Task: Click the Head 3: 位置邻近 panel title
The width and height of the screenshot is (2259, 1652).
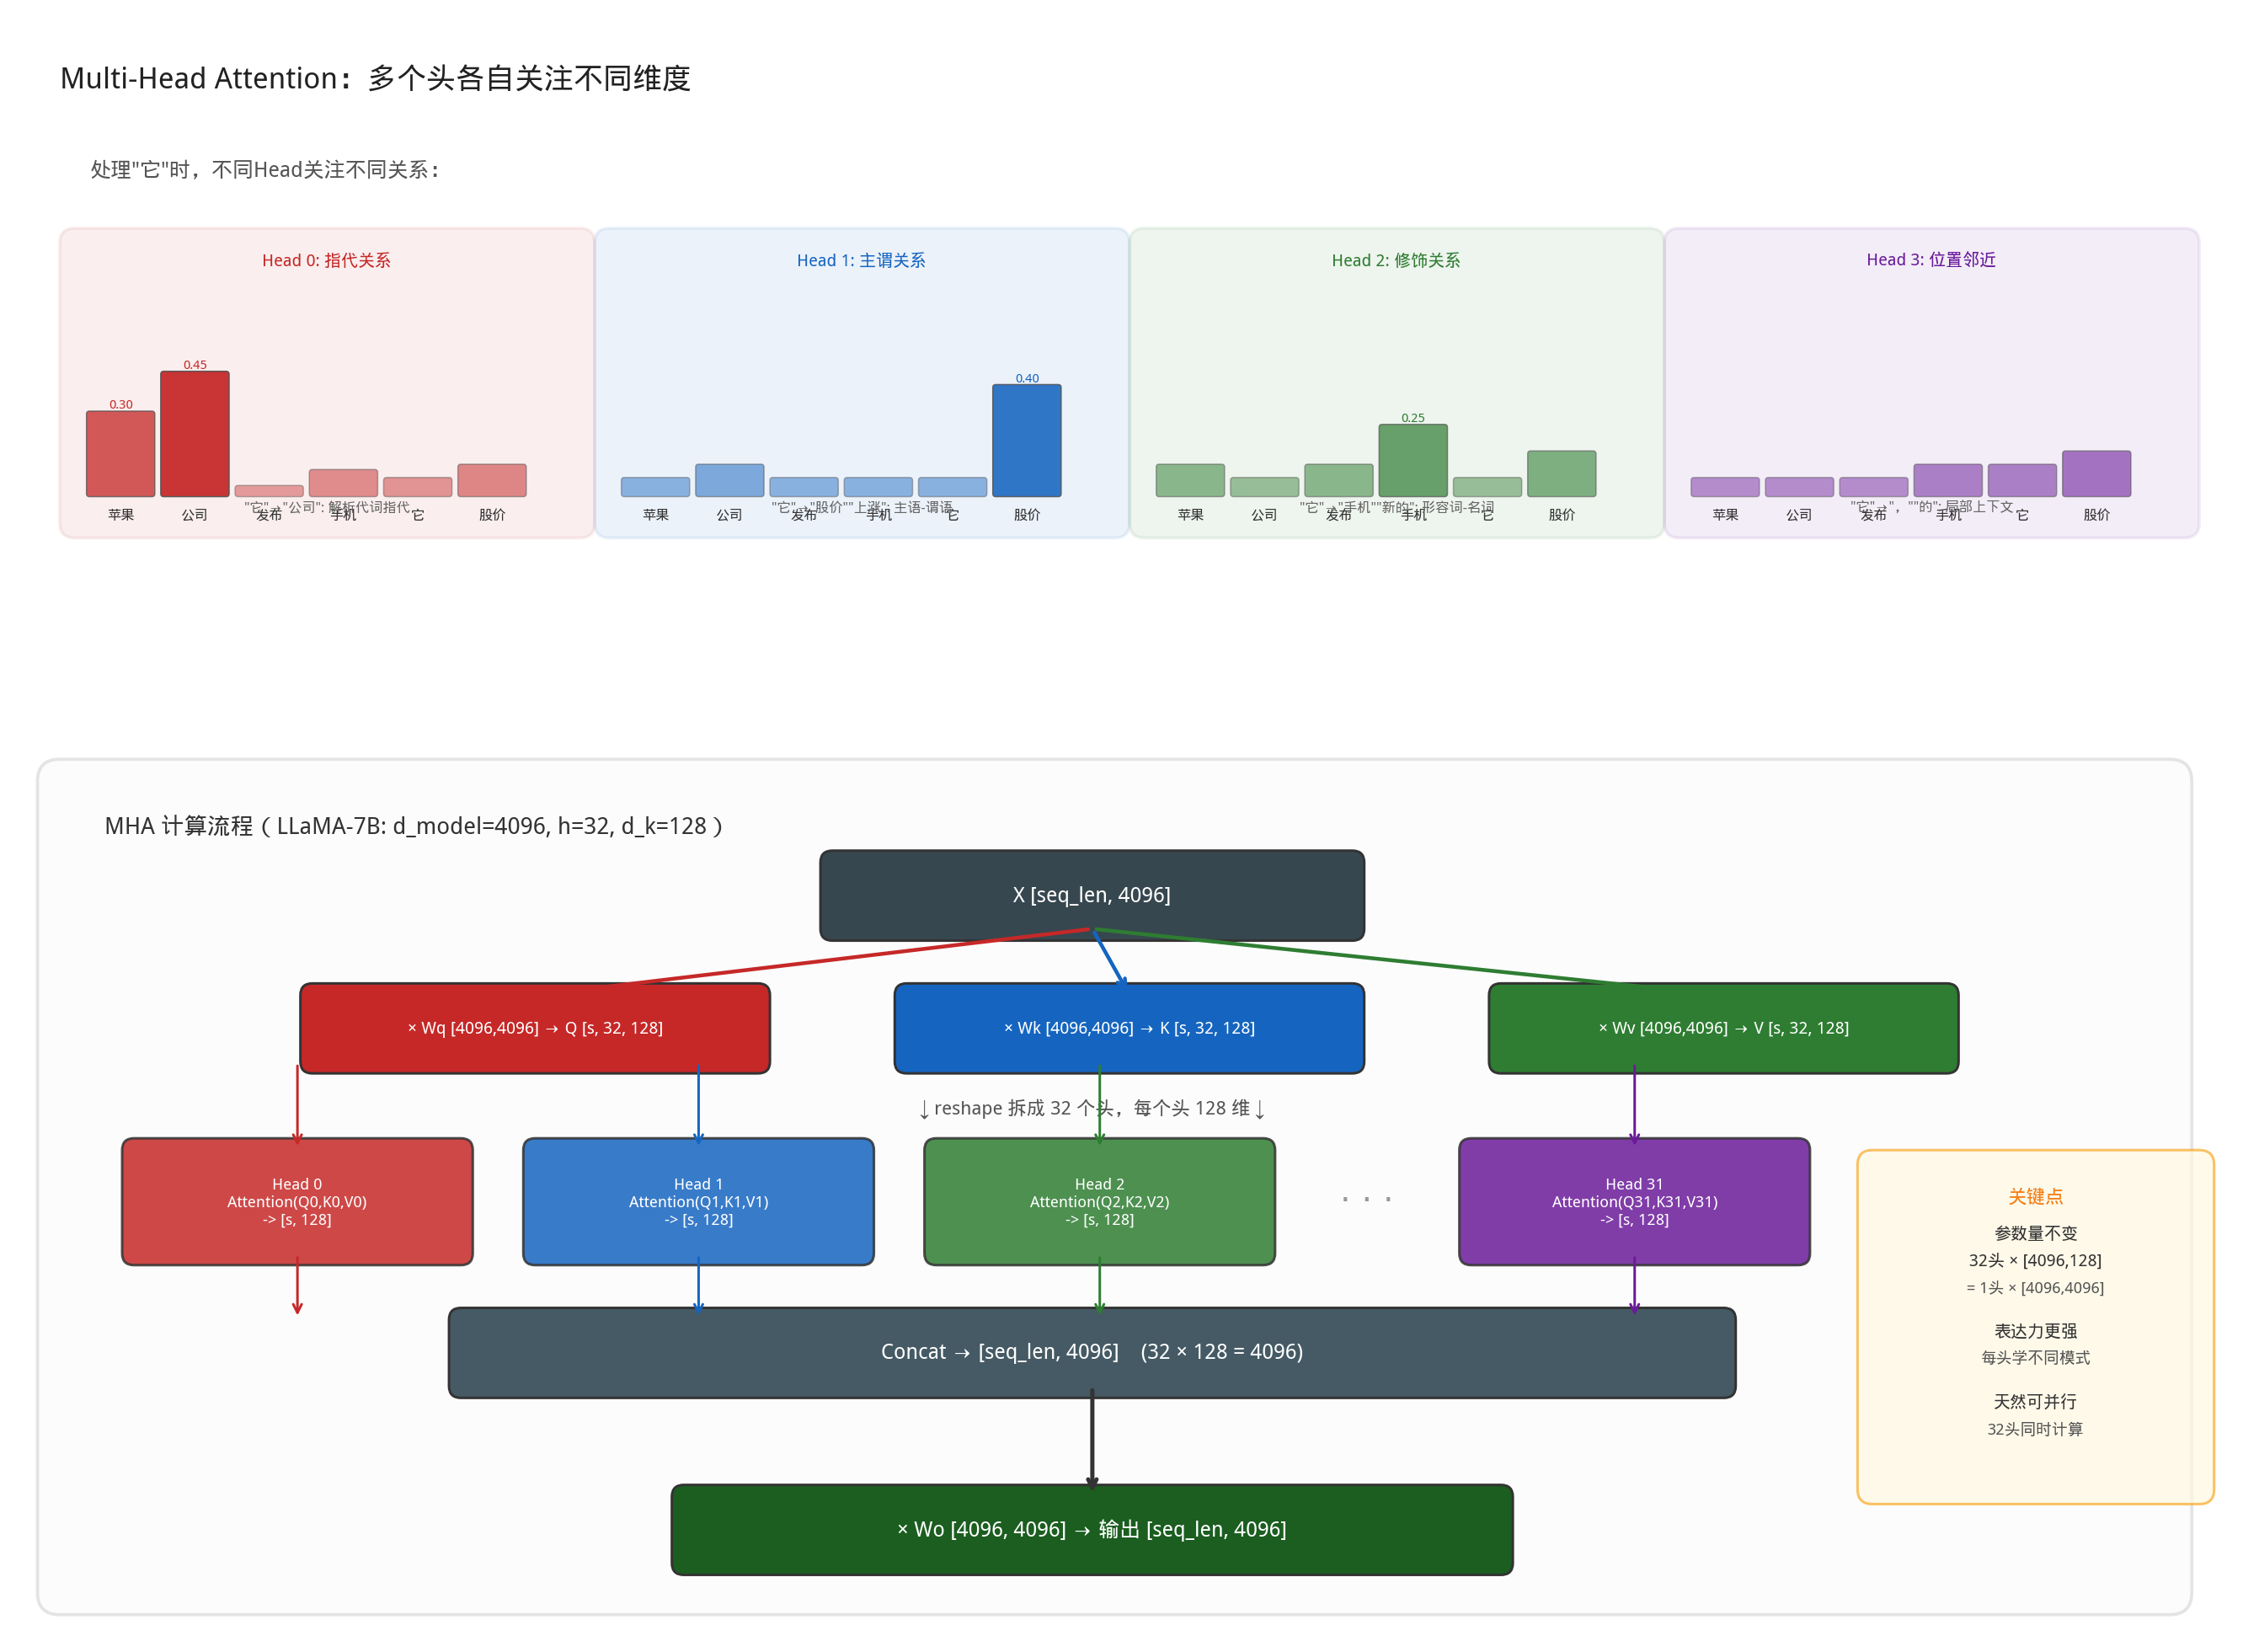Action: [x=1931, y=260]
